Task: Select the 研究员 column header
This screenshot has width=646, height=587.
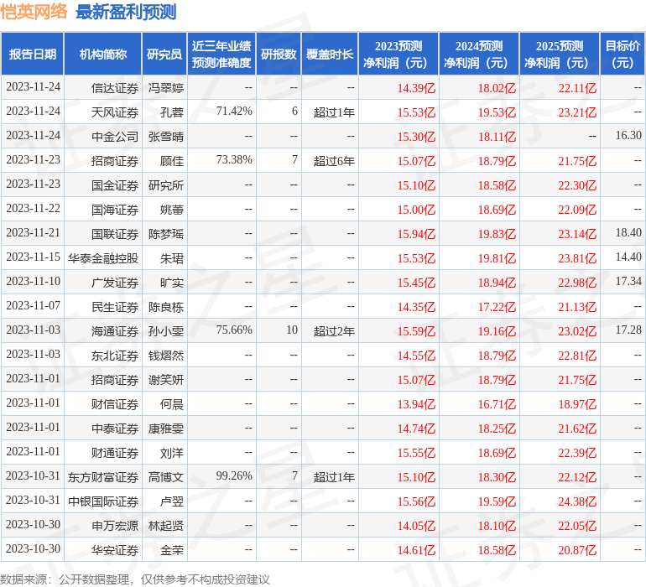Action: [164, 55]
